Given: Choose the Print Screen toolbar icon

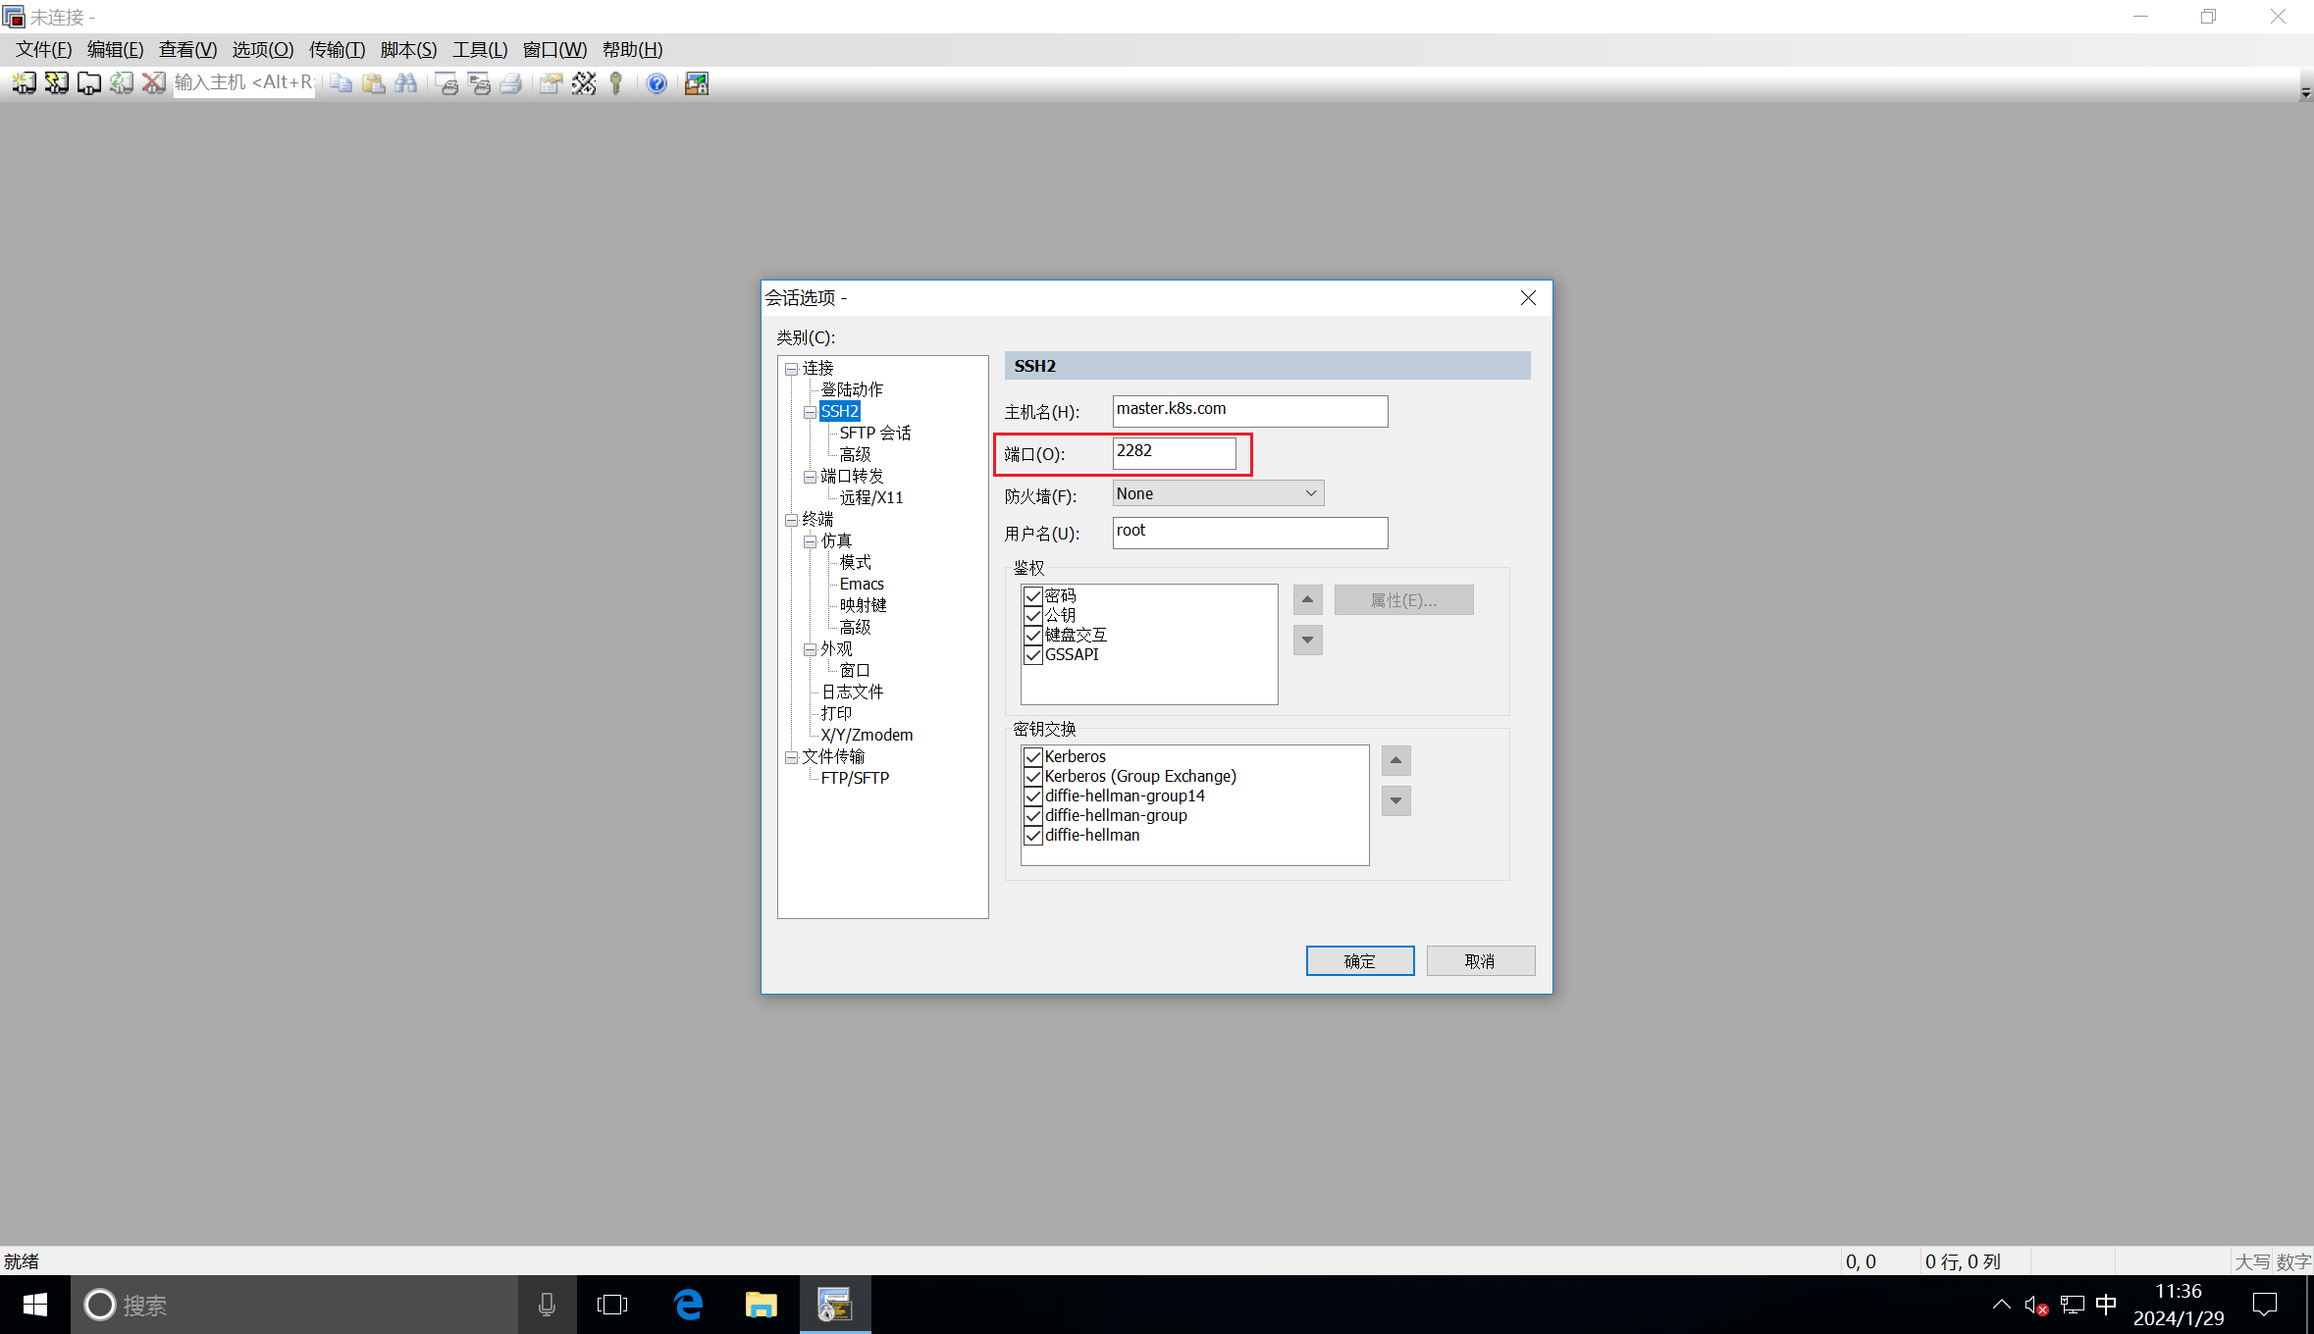Looking at the screenshot, I should pos(447,83).
